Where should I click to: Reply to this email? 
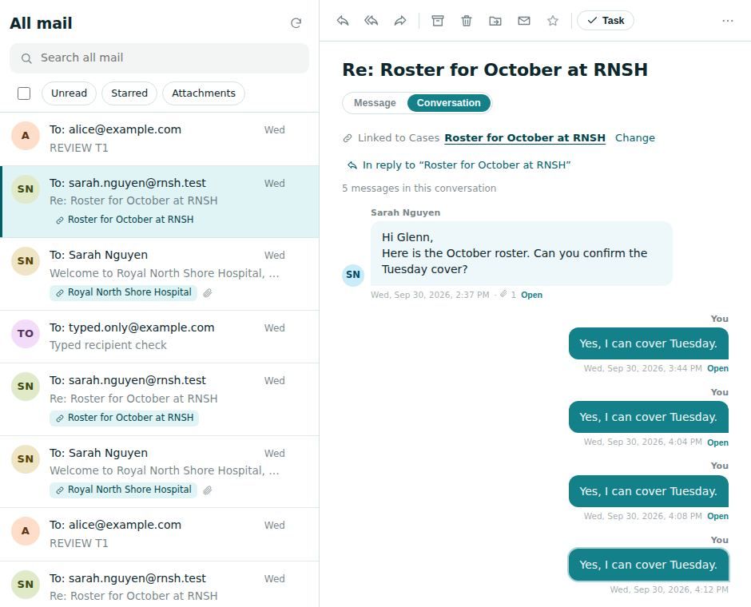[x=343, y=21]
